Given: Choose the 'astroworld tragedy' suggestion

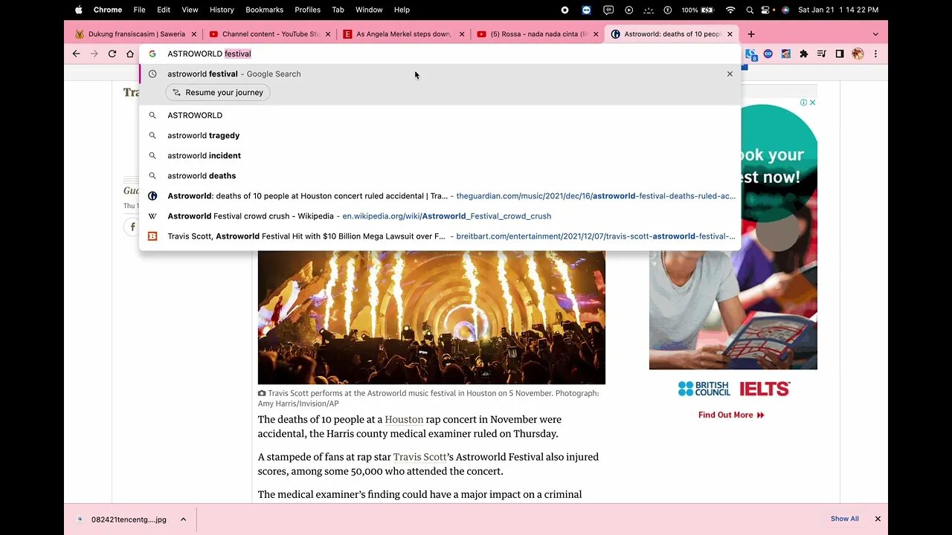Looking at the screenshot, I should (440, 135).
